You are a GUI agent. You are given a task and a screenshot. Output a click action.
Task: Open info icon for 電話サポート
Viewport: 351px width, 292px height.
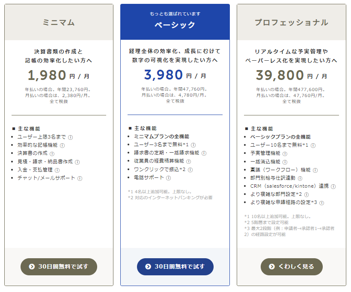coord(169,178)
